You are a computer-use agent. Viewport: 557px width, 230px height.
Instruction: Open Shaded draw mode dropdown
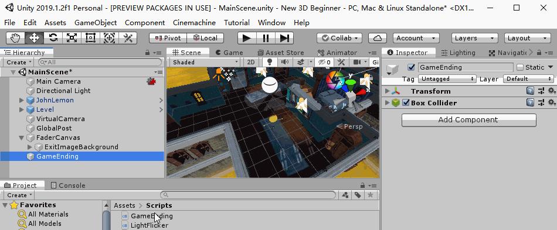[205, 63]
